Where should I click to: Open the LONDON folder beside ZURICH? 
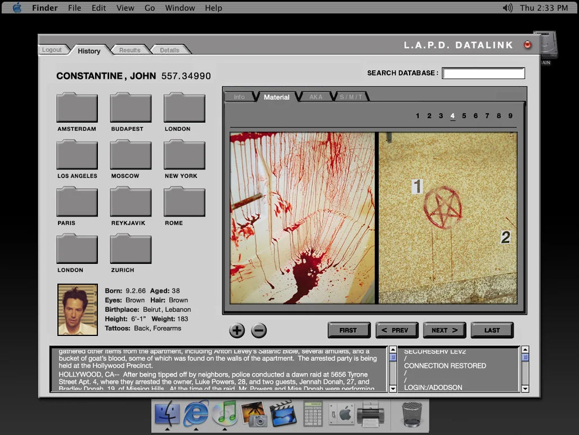tap(77, 249)
